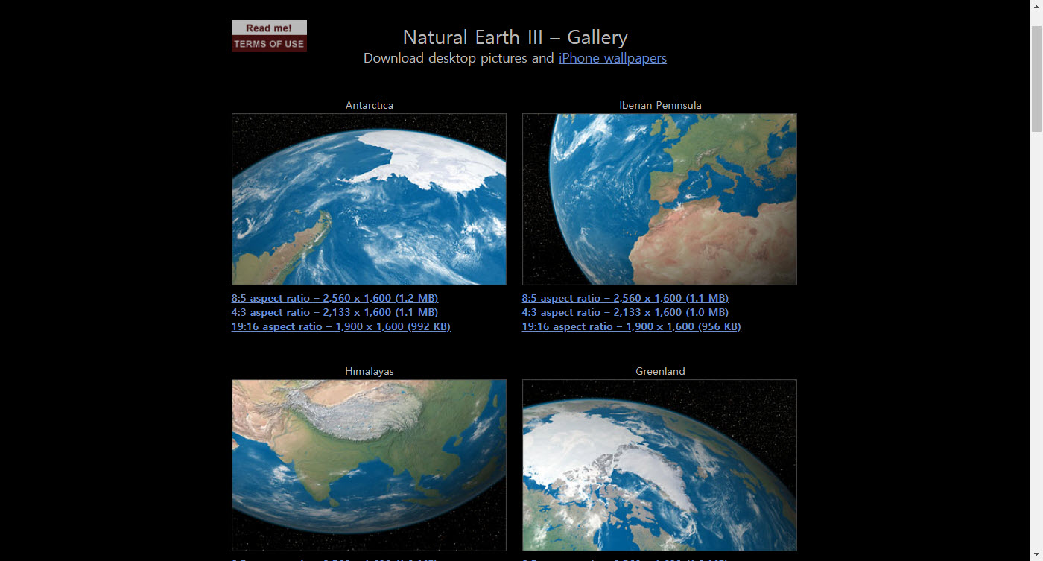Open the Himalayas globe thumbnail

tap(369, 465)
